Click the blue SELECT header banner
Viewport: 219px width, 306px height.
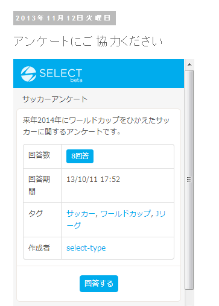[98, 73]
